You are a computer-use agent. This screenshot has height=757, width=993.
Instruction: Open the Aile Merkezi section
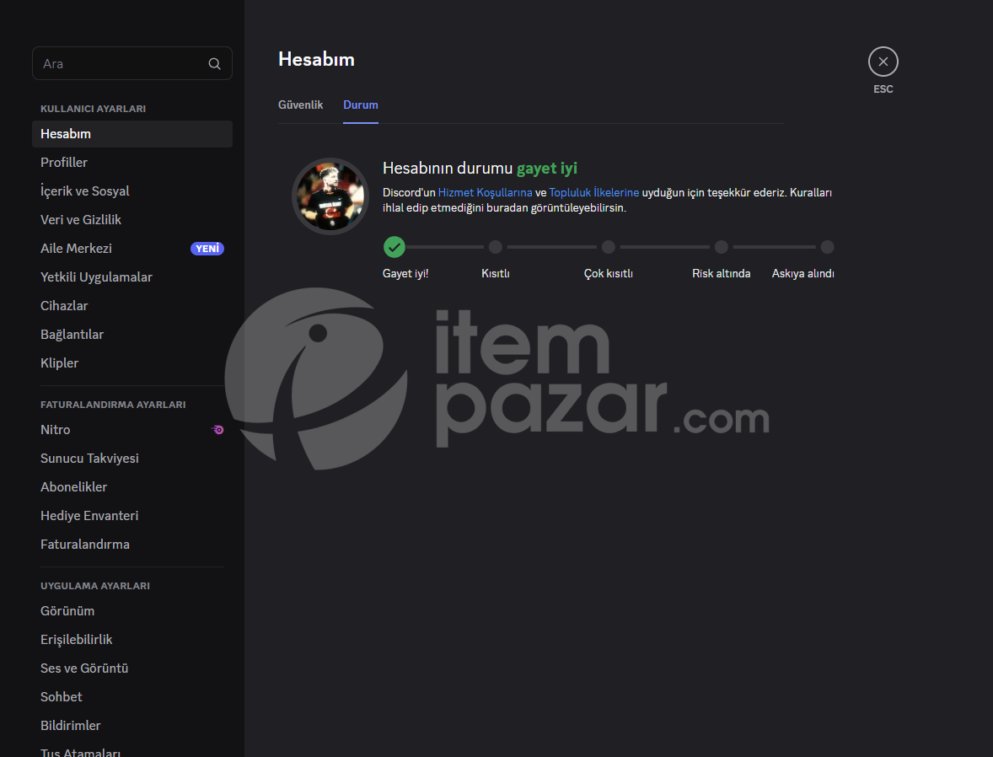(132, 249)
